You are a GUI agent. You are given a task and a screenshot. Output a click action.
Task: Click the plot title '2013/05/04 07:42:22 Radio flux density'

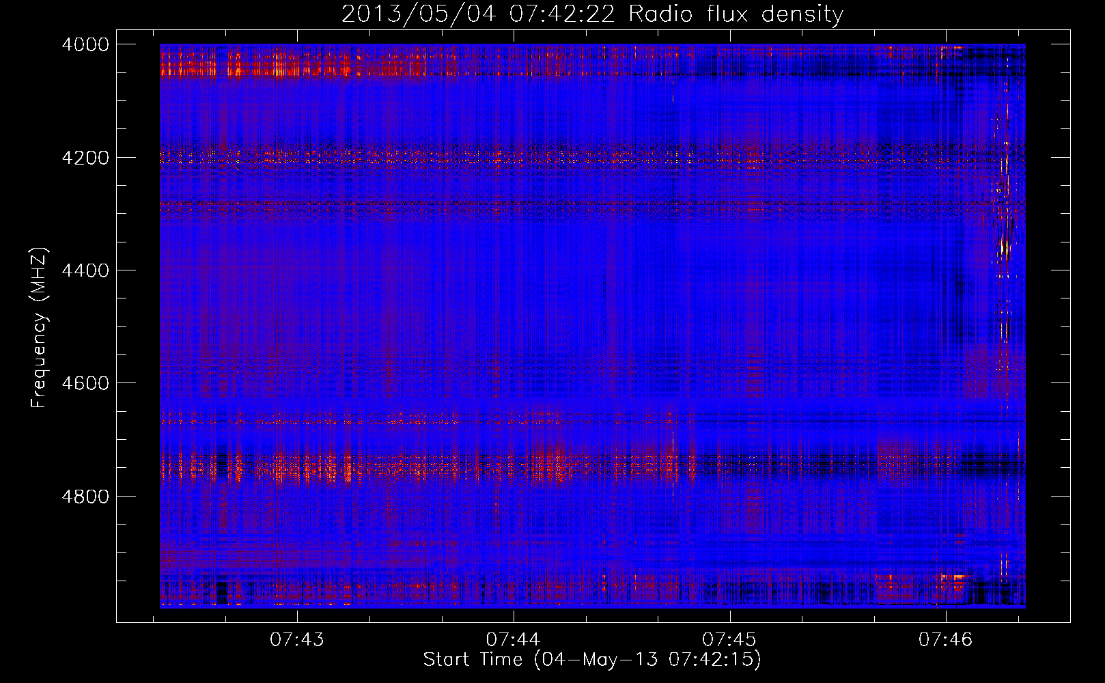click(592, 14)
